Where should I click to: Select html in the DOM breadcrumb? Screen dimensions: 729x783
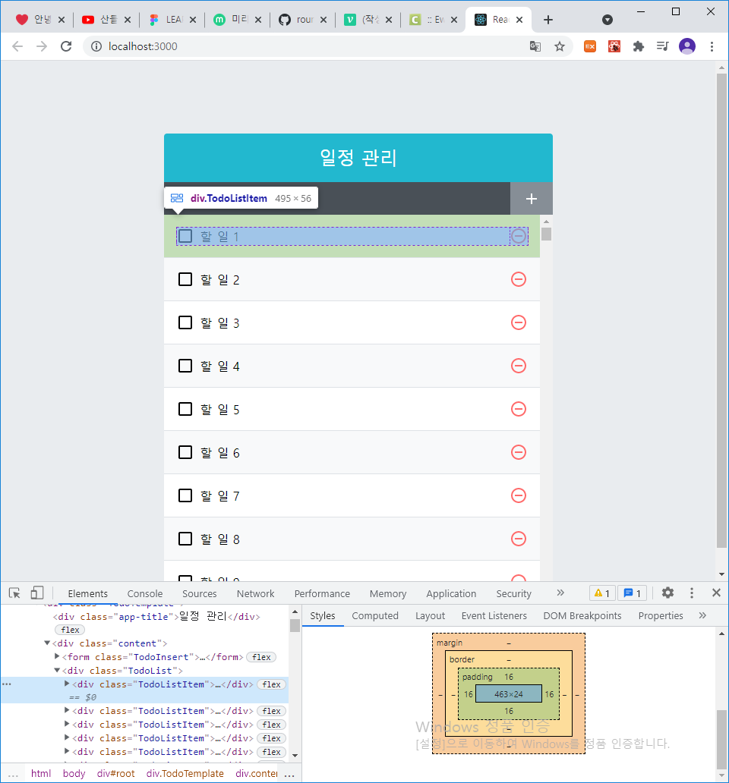pos(41,773)
